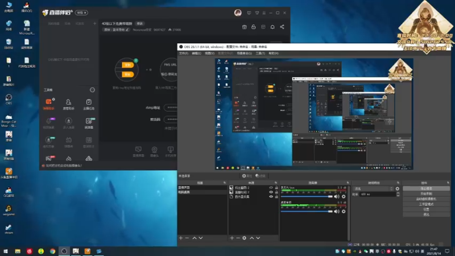Remove selected source with minus icon

(238, 238)
